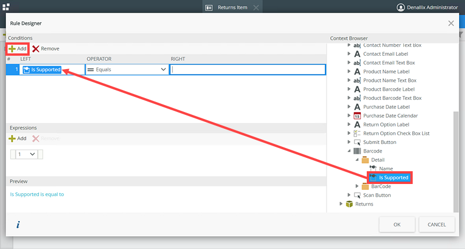The image size is (465, 249).
Task: Select the Is Supported token in LEFT column
Action: pos(42,70)
